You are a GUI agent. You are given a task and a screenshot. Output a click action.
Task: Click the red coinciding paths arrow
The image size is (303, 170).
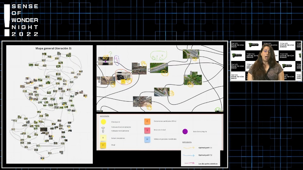(x=188, y=164)
